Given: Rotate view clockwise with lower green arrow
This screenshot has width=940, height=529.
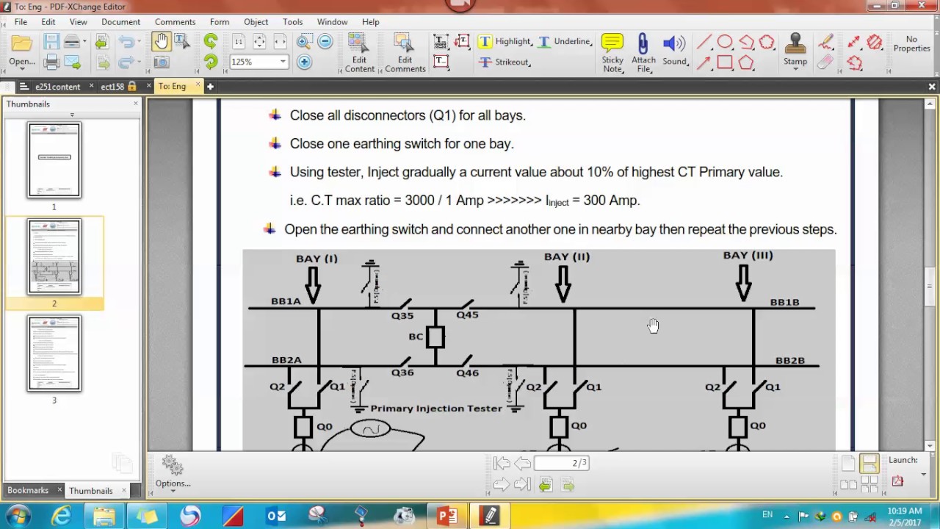Looking at the screenshot, I should click(211, 63).
